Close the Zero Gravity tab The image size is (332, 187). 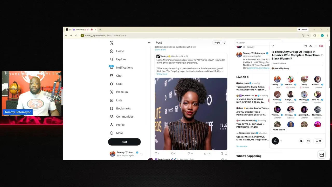pyautogui.click(x=95, y=30)
